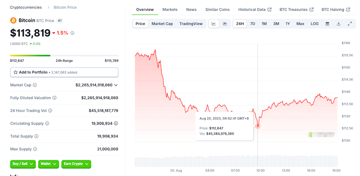Switch to line chart view icon
Viewport: 360px width, 176px height.
point(214,24)
